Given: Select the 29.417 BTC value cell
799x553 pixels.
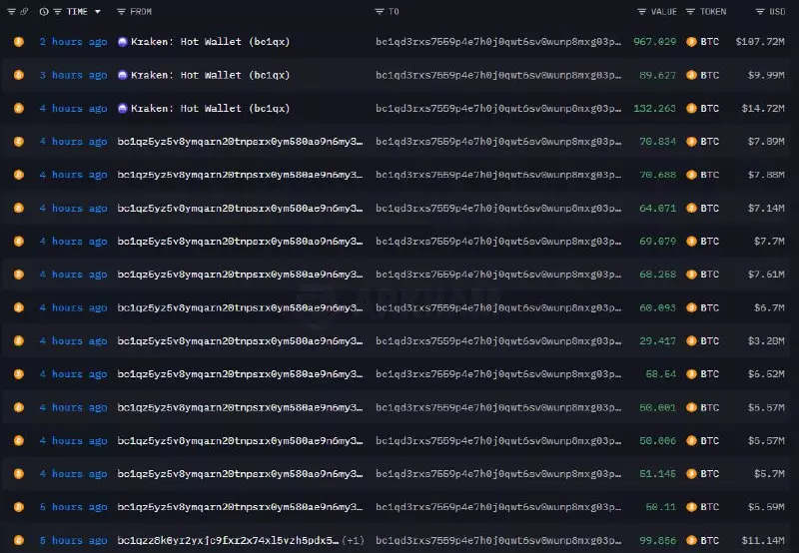Looking at the screenshot, I should tap(657, 340).
